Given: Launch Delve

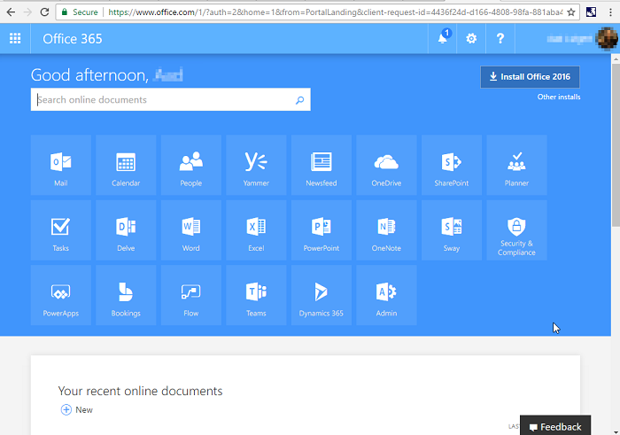Looking at the screenshot, I should click(126, 230).
